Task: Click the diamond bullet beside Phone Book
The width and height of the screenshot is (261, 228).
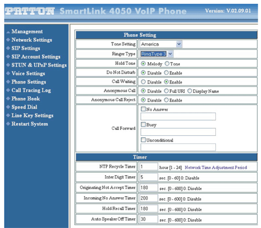Action: click(8, 99)
